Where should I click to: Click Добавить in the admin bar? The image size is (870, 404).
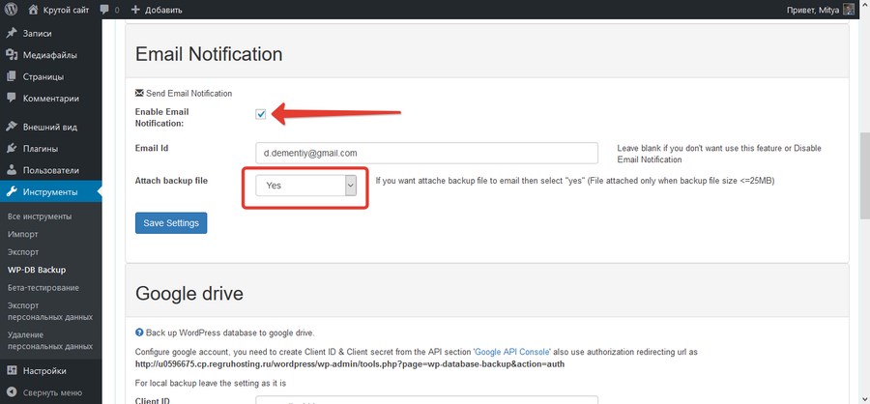(x=163, y=10)
